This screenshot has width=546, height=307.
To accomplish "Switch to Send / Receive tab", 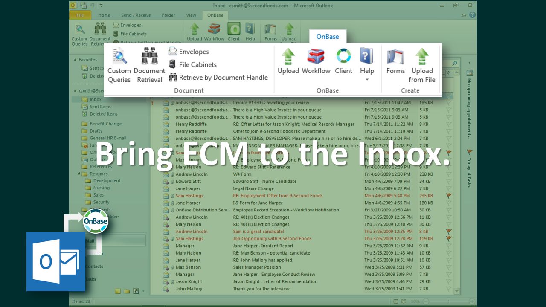I will coord(136,15).
